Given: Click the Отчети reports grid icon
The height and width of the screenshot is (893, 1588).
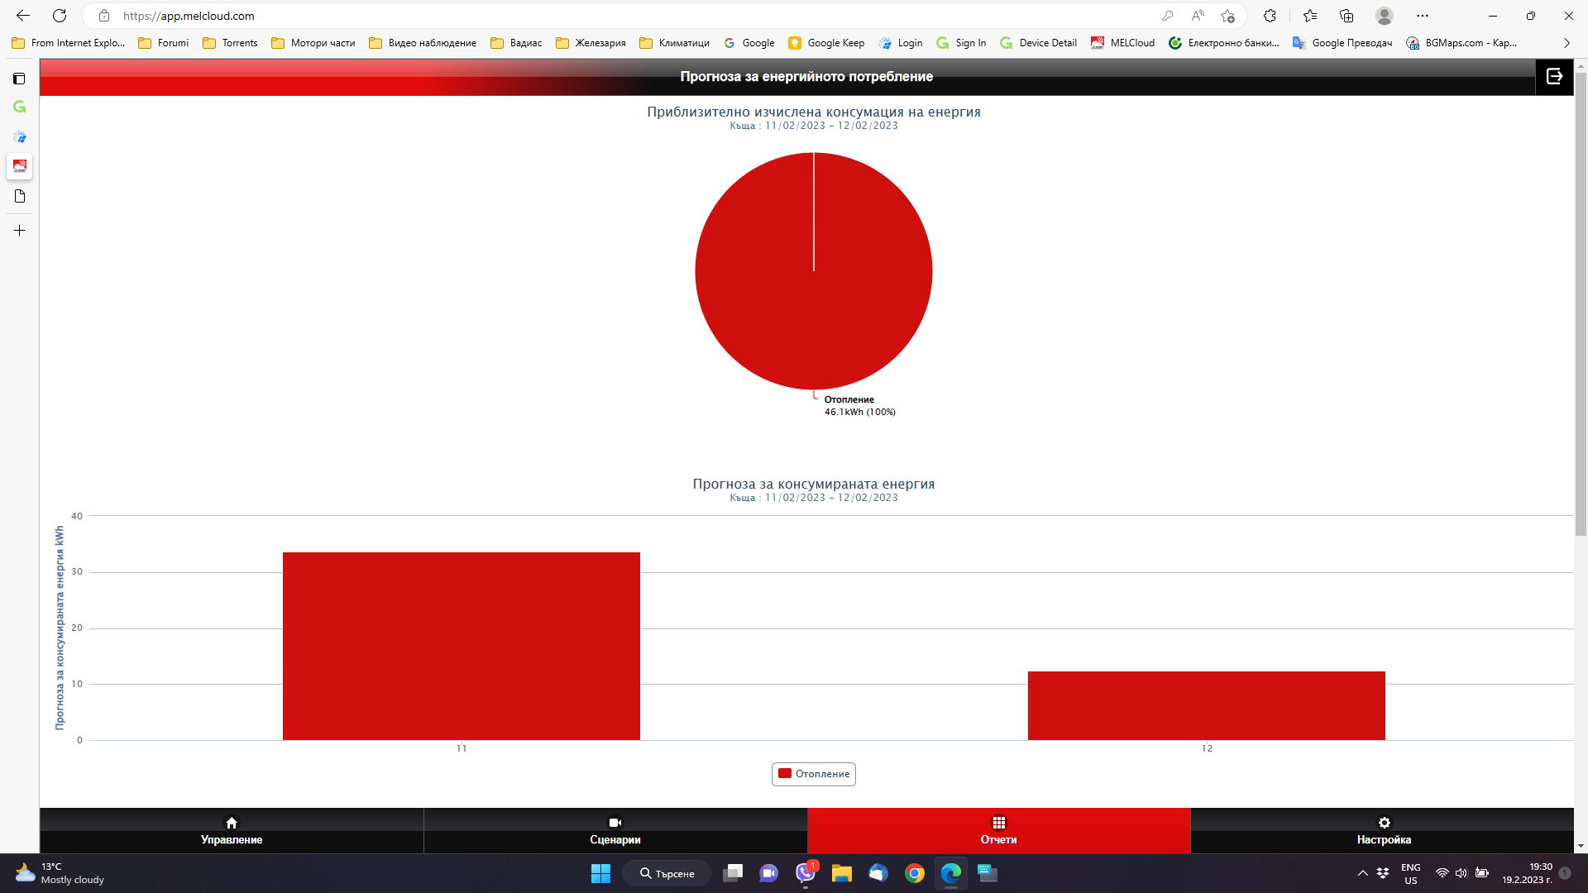Looking at the screenshot, I should click(x=998, y=823).
